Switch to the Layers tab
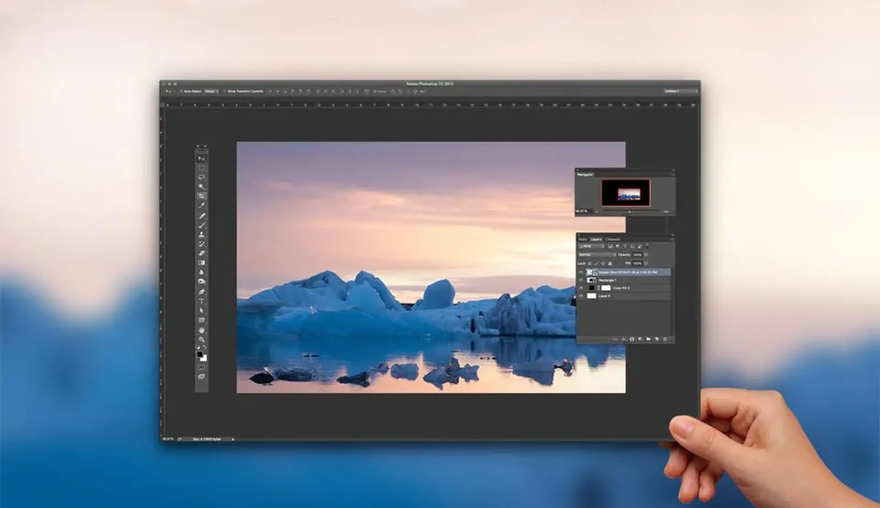This screenshot has height=508, width=880. pyautogui.click(x=596, y=239)
